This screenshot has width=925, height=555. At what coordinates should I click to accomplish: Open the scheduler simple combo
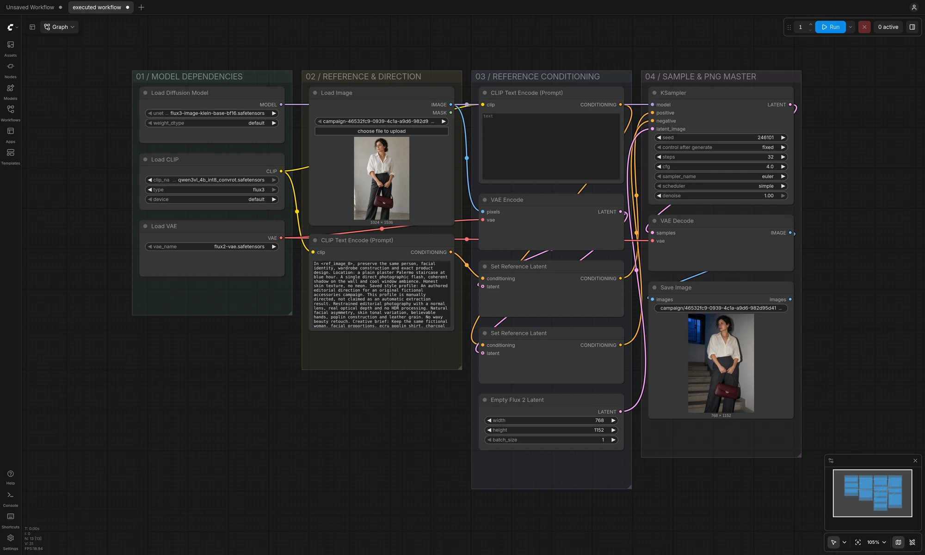721,186
